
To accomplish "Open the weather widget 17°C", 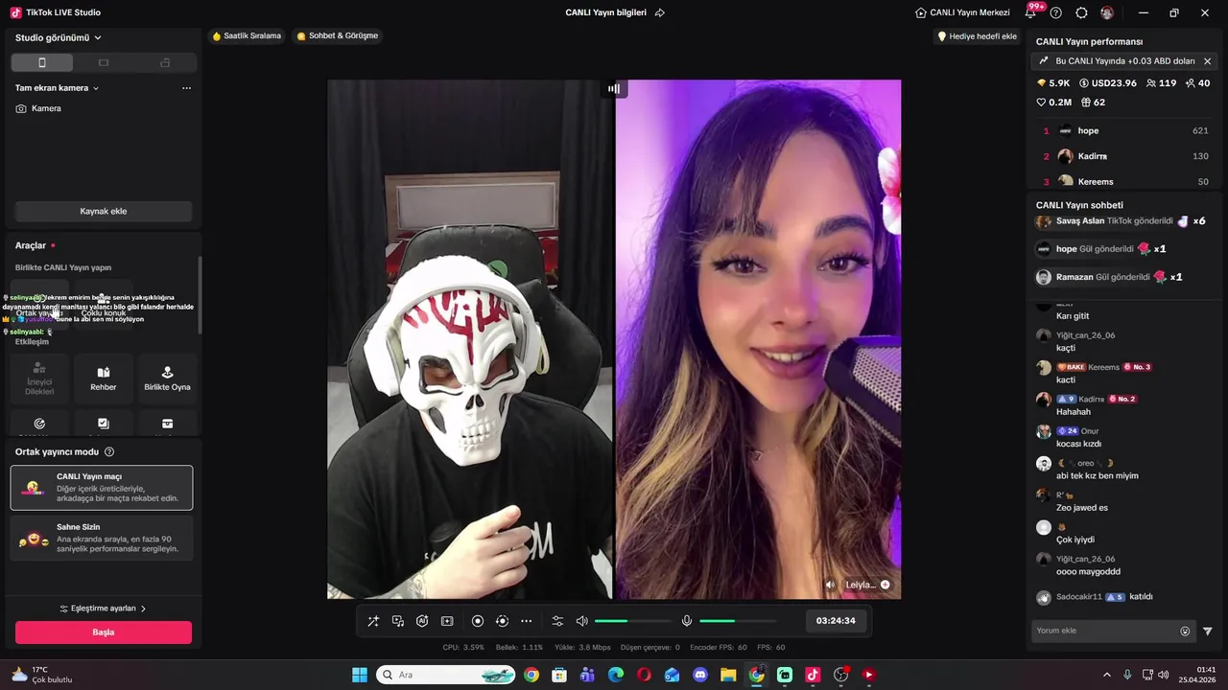I will pyautogui.click(x=41, y=675).
